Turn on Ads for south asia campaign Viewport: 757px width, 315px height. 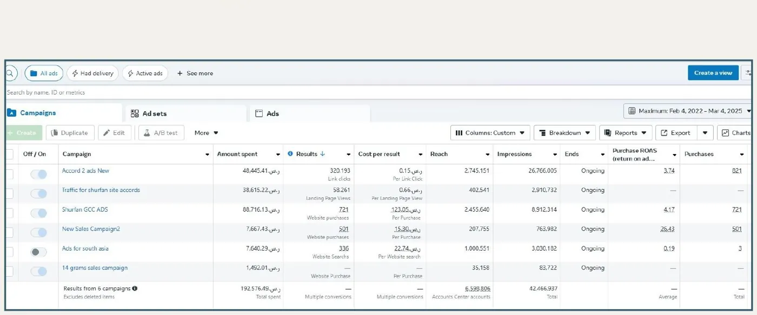point(38,252)
